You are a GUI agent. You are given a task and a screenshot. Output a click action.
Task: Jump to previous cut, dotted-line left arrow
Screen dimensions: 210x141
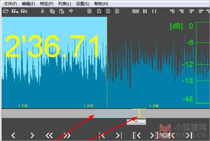(x=102, y=136)
